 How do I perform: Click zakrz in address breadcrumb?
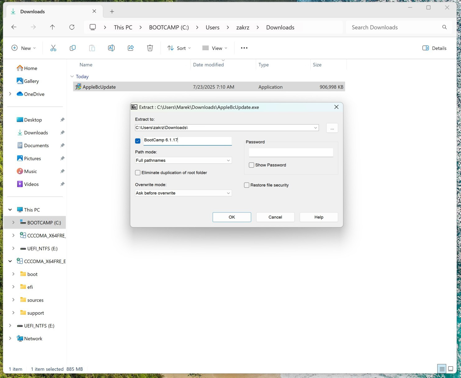click(243, 27)
